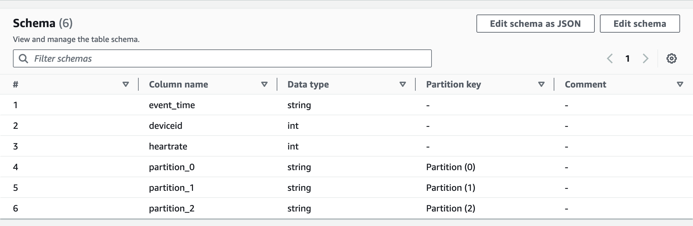
Task: Sort by Partition key arrow
Action: [541, 84]
